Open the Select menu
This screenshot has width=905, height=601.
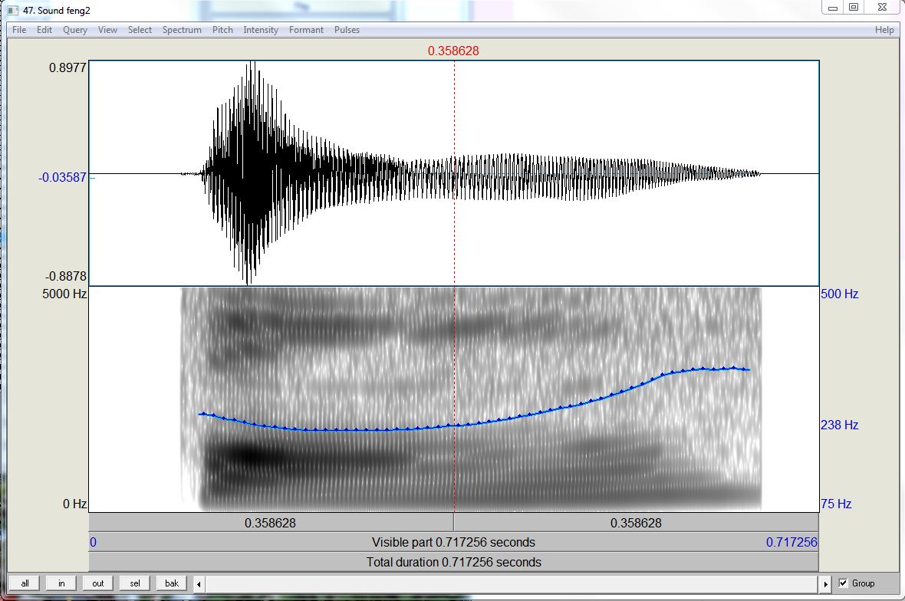[x=140, y=29]
